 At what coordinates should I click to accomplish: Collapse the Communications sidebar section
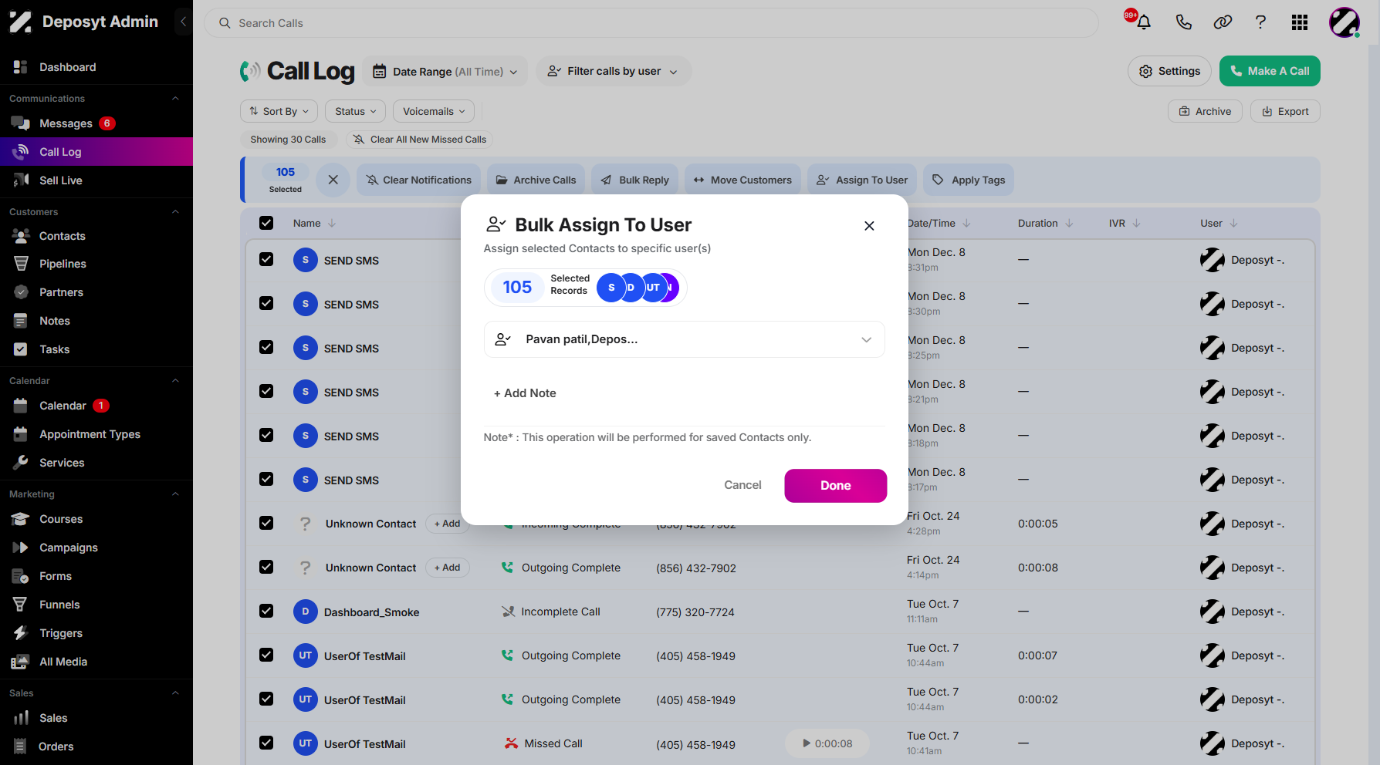pyautogui.click(x=175, y=99)
